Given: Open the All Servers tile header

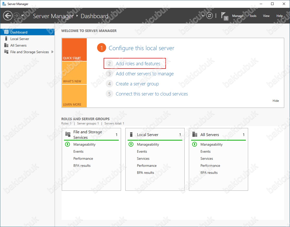Looking at the screenshot, I should [x=218, y=135].
